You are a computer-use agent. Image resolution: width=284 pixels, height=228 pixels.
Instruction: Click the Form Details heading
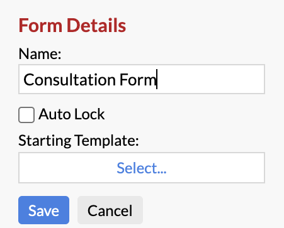pos(72,25)
